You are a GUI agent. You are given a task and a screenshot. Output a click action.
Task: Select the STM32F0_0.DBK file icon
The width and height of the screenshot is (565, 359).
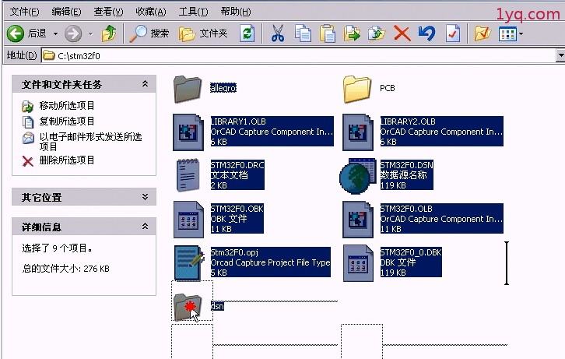coord(358,263)
